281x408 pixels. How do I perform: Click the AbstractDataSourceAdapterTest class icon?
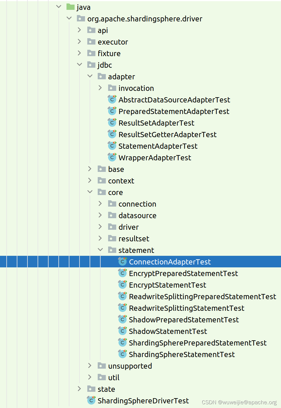click(x=112, y=100)
